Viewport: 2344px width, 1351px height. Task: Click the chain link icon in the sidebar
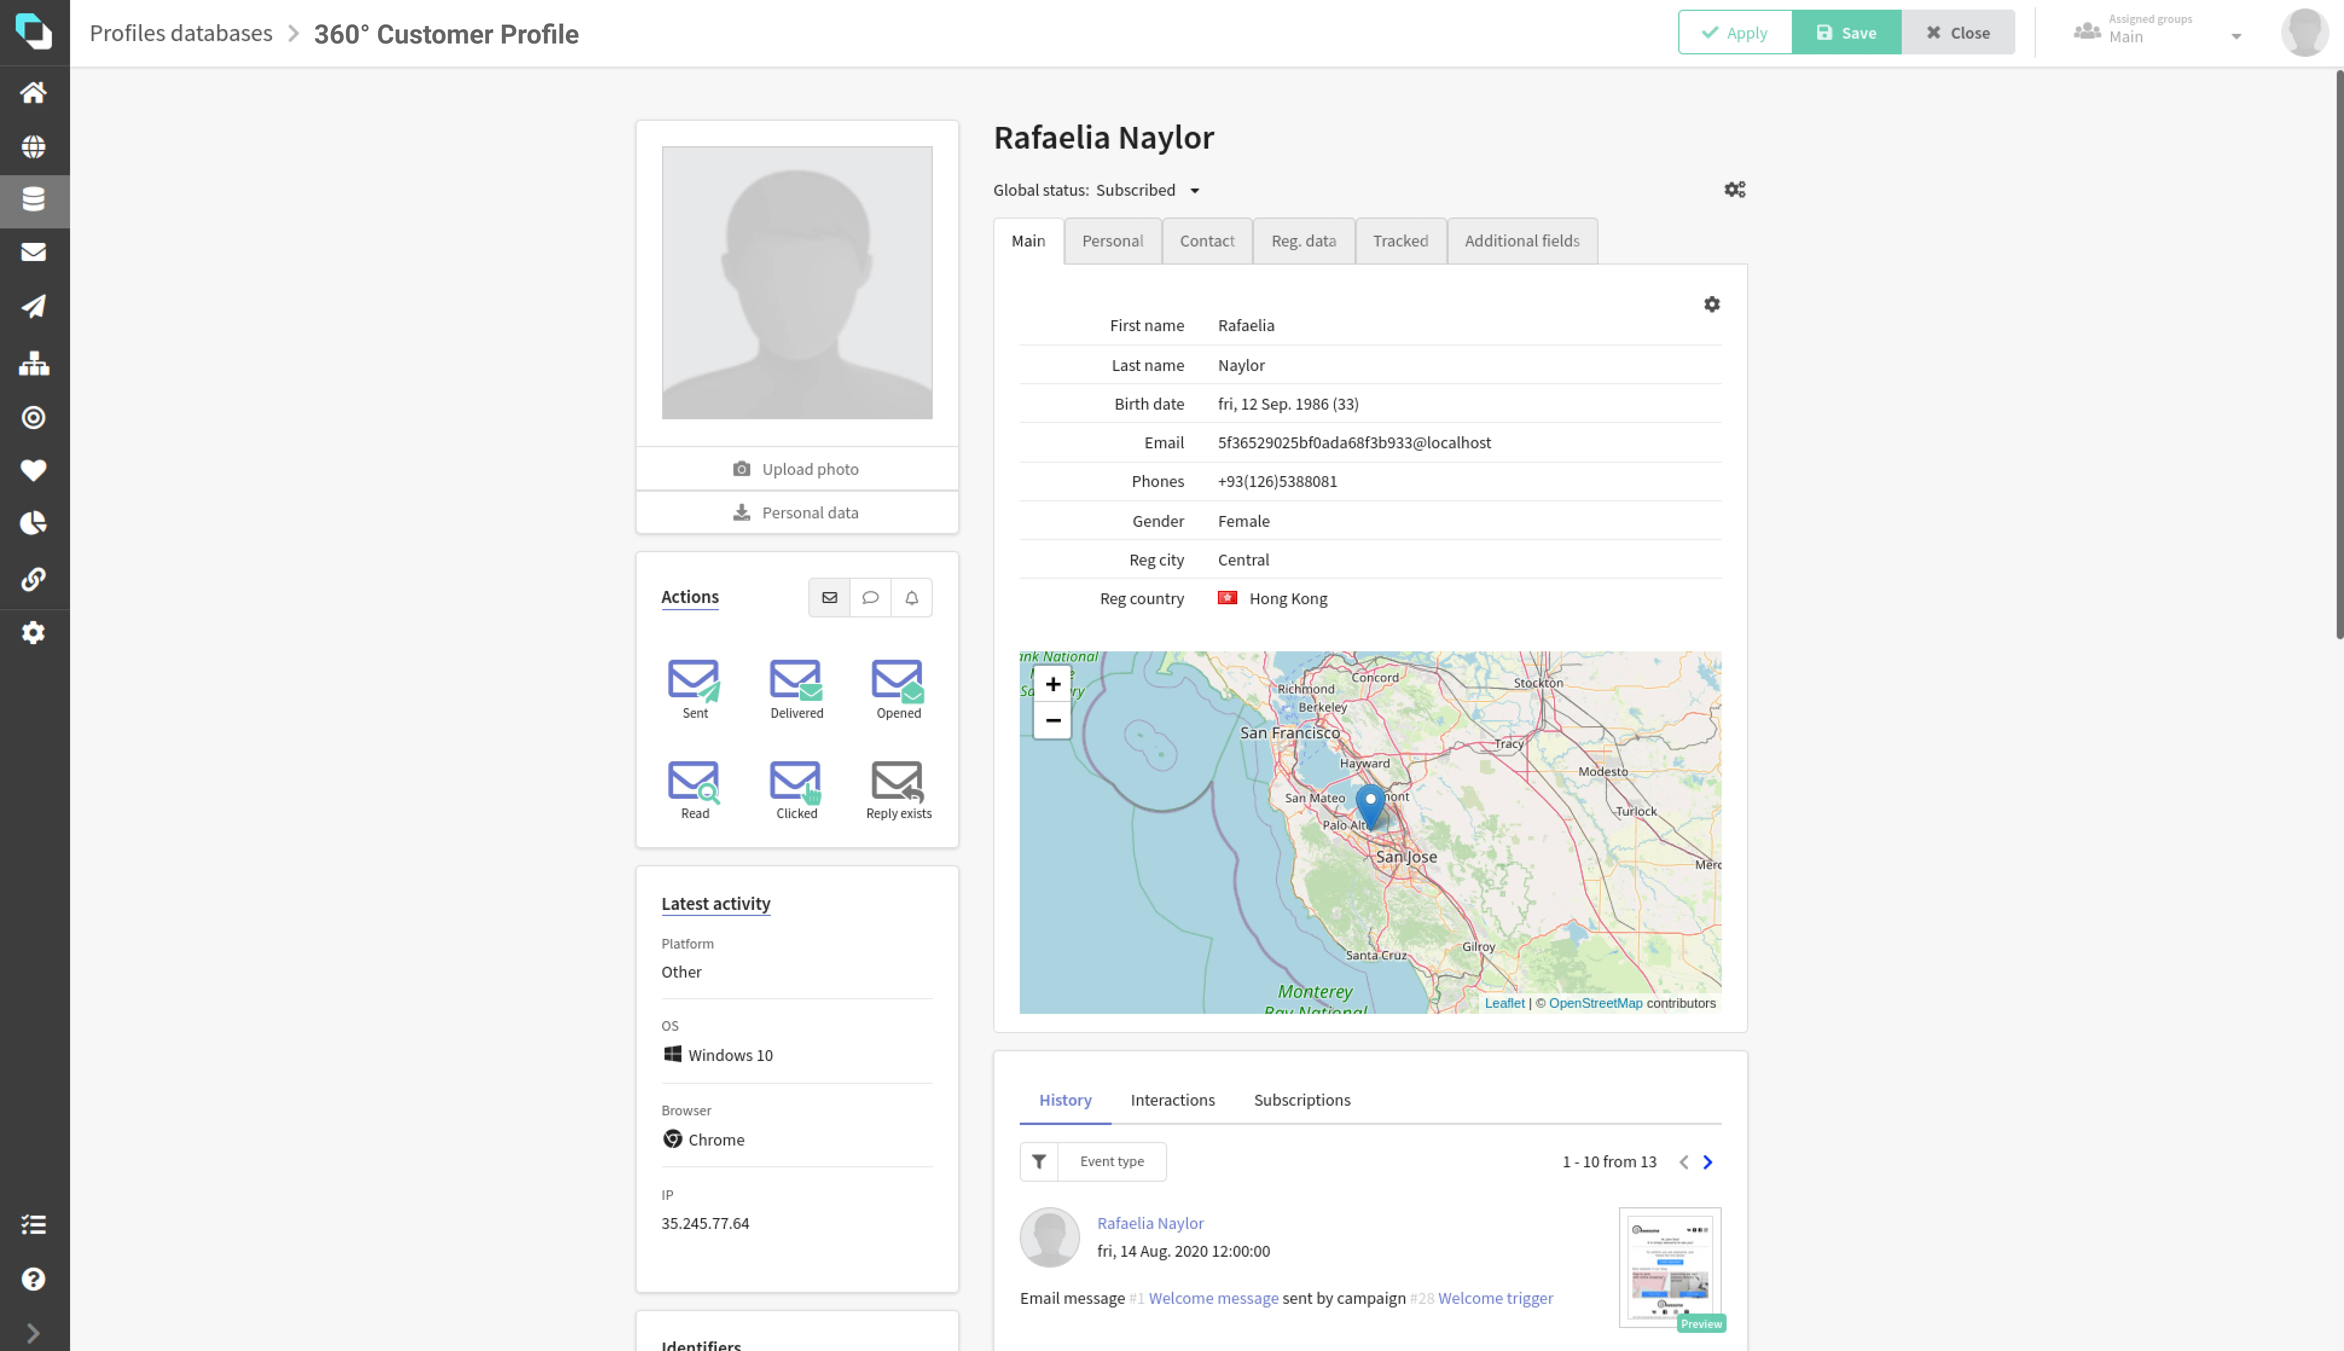click(x=34, y=579)
